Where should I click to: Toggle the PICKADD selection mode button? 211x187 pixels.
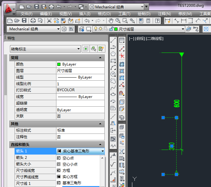pyautogui.click(x=86, y=49)
